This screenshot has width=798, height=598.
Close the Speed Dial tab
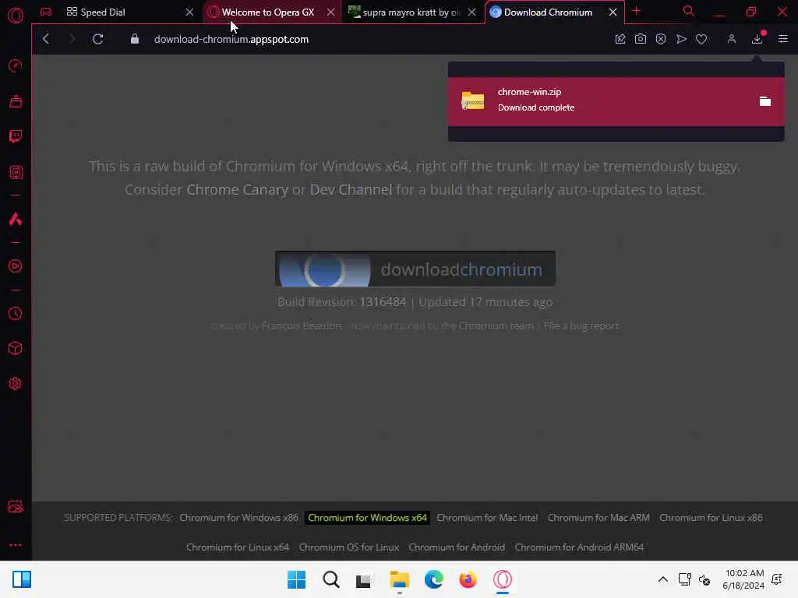tap(189, 12)
